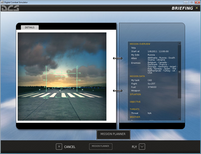Select the WEATHER heading
The width and height of the screenshot is (201, 154).
click(135, 117)
